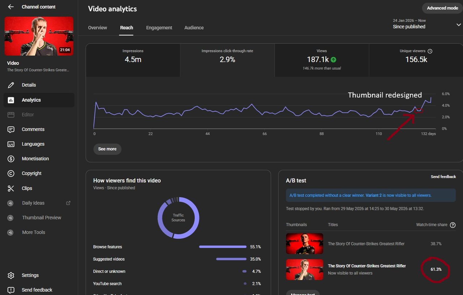This screenshot has width=463, height=295.
Task: Click the See more button under chart
Action: tap(107, 149)
